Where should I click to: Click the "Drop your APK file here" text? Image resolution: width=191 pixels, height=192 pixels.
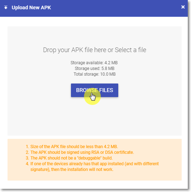pyautogui.click(x=75, y=50)
